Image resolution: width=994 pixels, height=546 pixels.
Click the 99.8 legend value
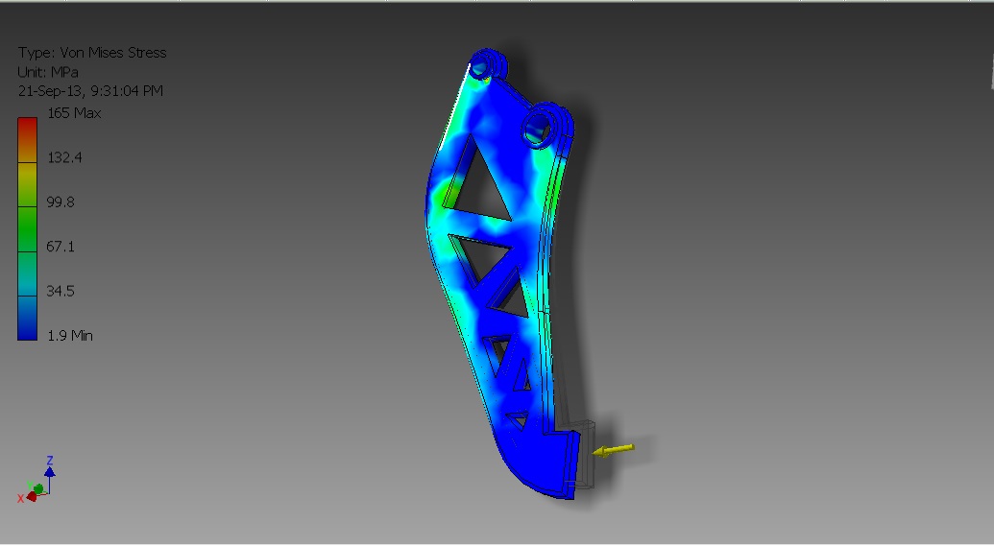point(61,202)
